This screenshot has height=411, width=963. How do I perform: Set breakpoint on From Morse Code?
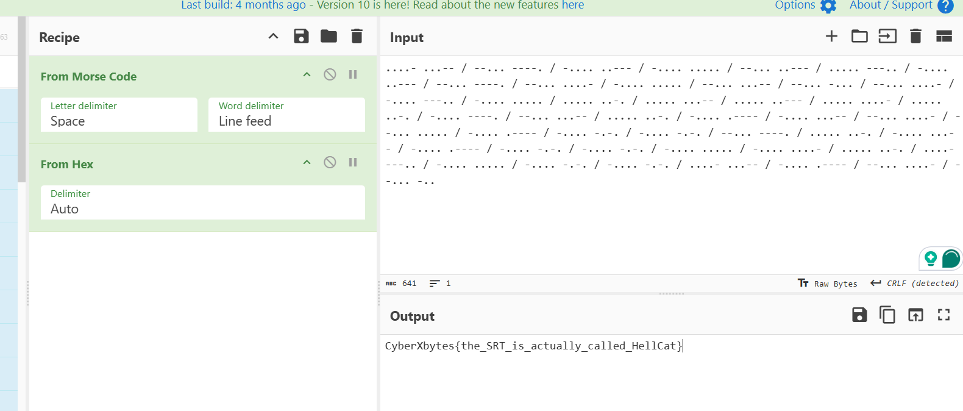coord(353,74)
